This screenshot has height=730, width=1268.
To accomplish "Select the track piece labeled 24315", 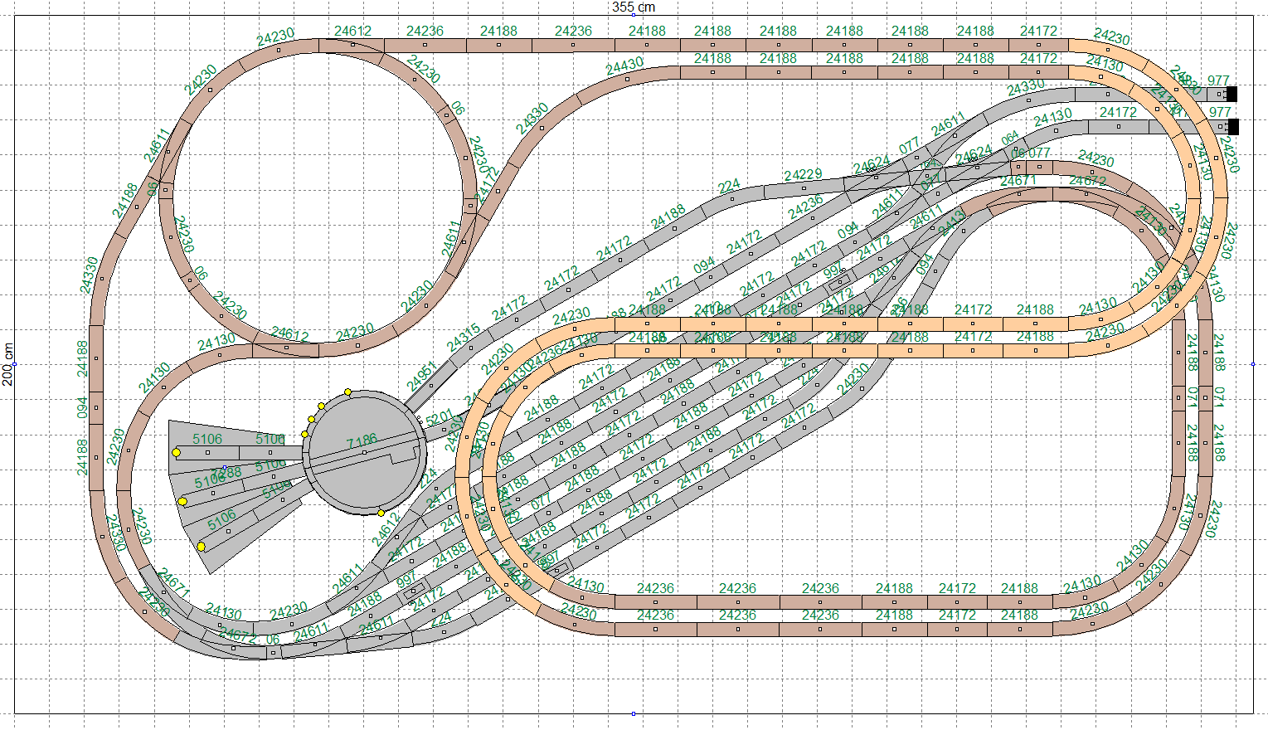I will point(470,348).
